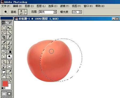Select the Eraser tool
The image size is (120, 98).
pos(4,52)
